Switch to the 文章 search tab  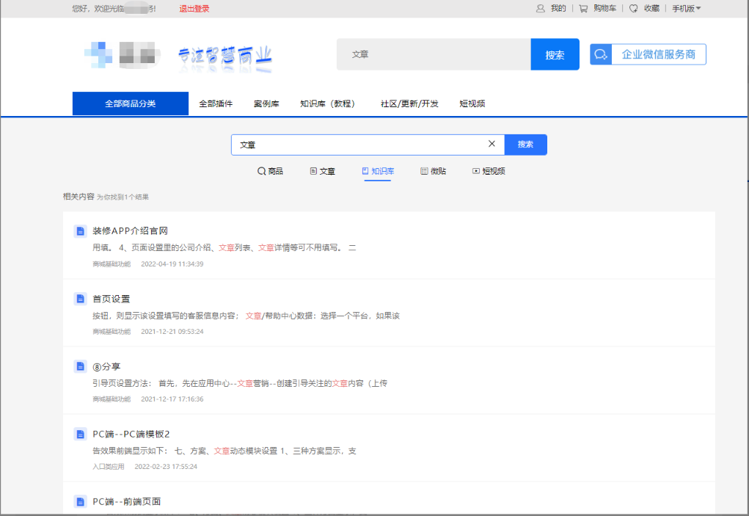[323, 171]
